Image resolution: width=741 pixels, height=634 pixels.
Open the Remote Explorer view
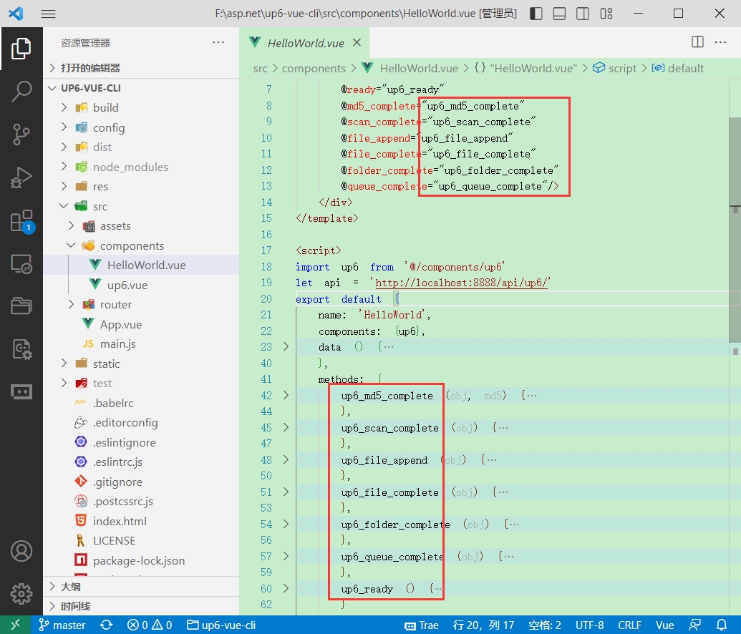tap(21, 264)
